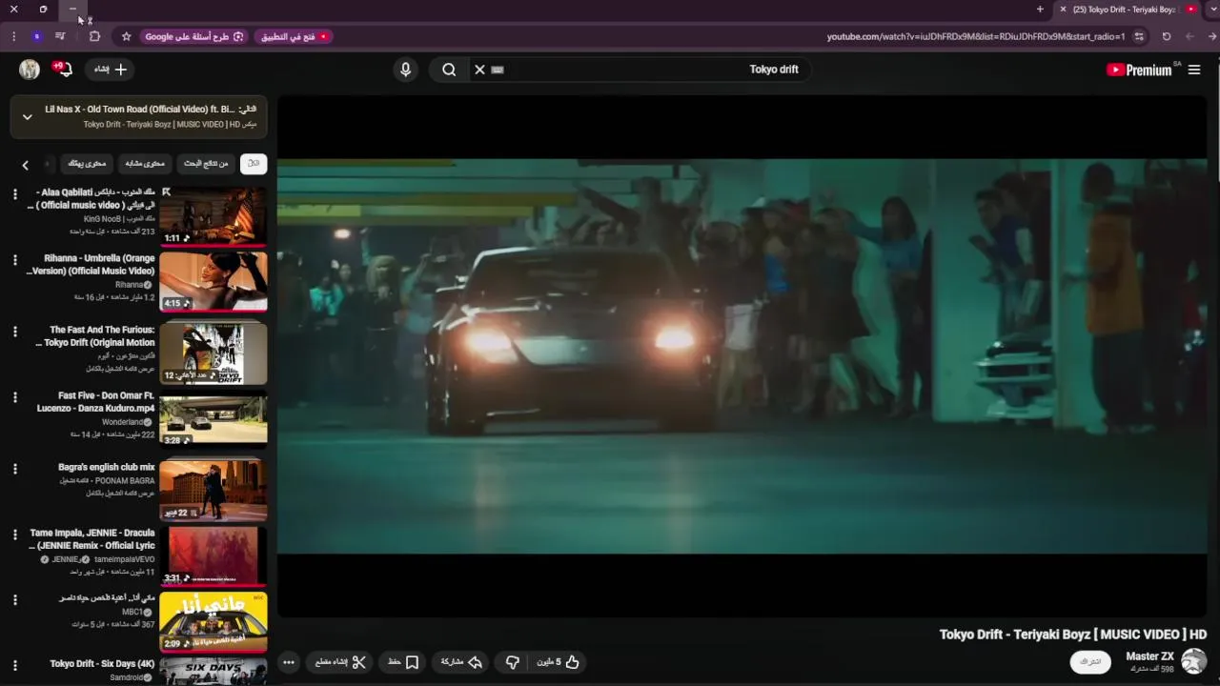Click the video player to pause
1220x686 pixels.
coord(742,356)
